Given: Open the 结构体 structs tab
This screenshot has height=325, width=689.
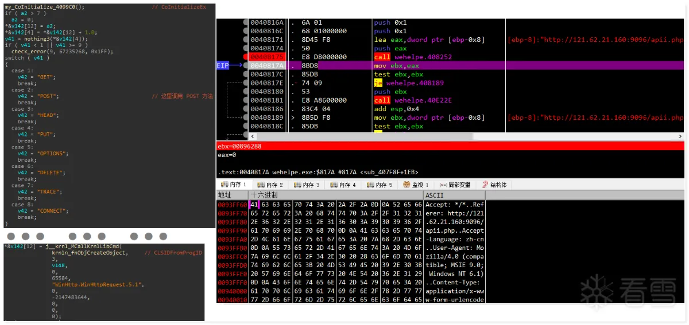Looking at the screenshot, I should tap(494, 185).
